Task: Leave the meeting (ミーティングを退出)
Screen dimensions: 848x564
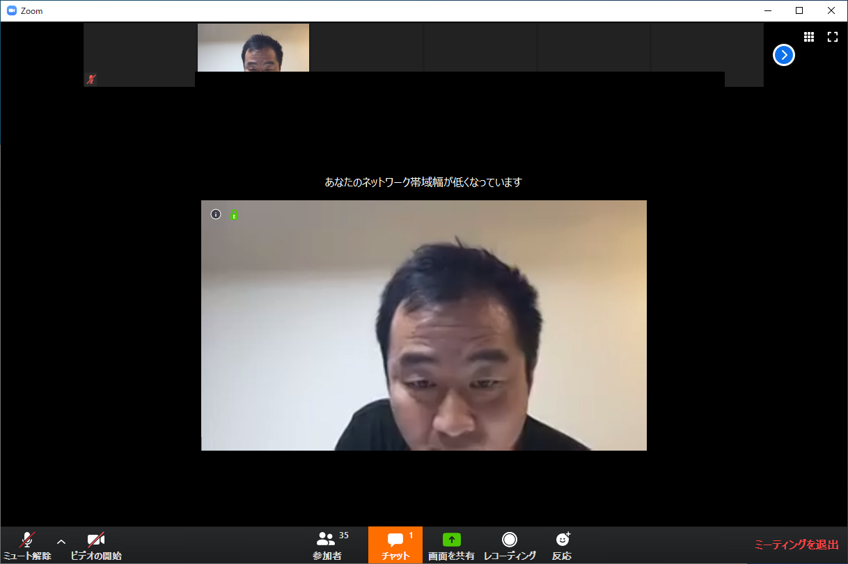Action: click(796, 545)
